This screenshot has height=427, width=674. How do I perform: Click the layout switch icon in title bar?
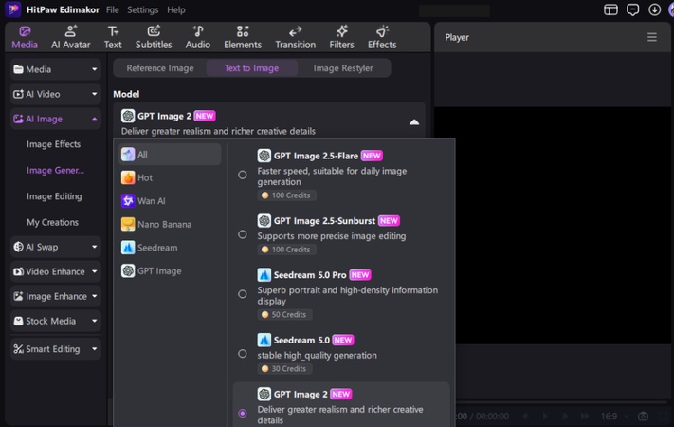pos(610,9)
